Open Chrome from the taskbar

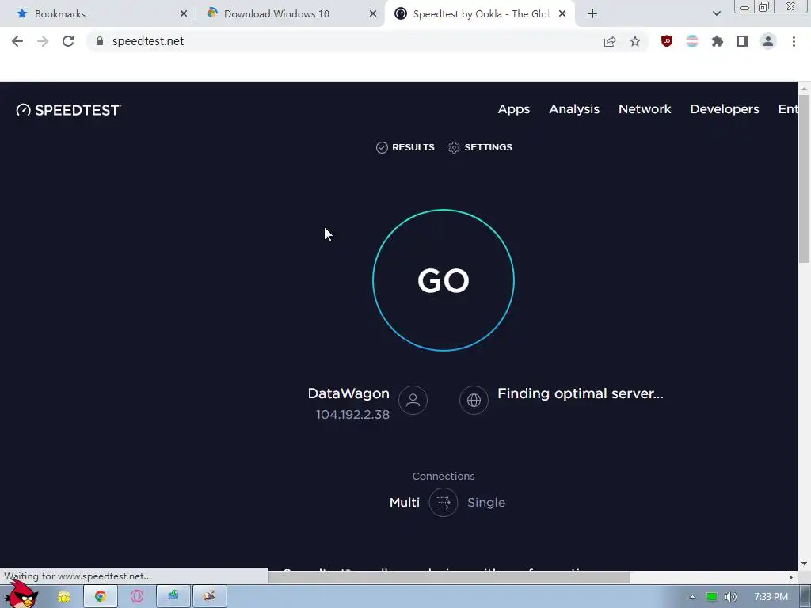[x=100, y=597]
